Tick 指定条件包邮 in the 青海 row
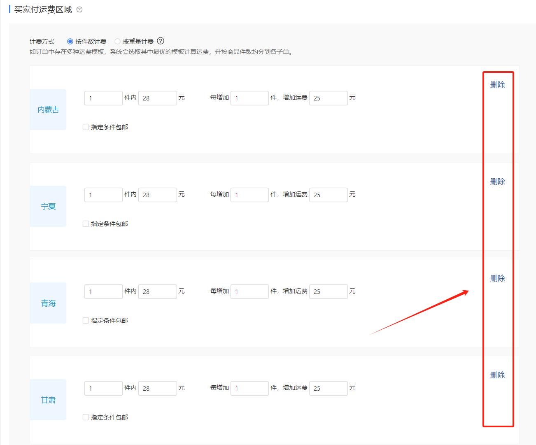The width and height of the screenshot is (536, 445). [85, 320]
